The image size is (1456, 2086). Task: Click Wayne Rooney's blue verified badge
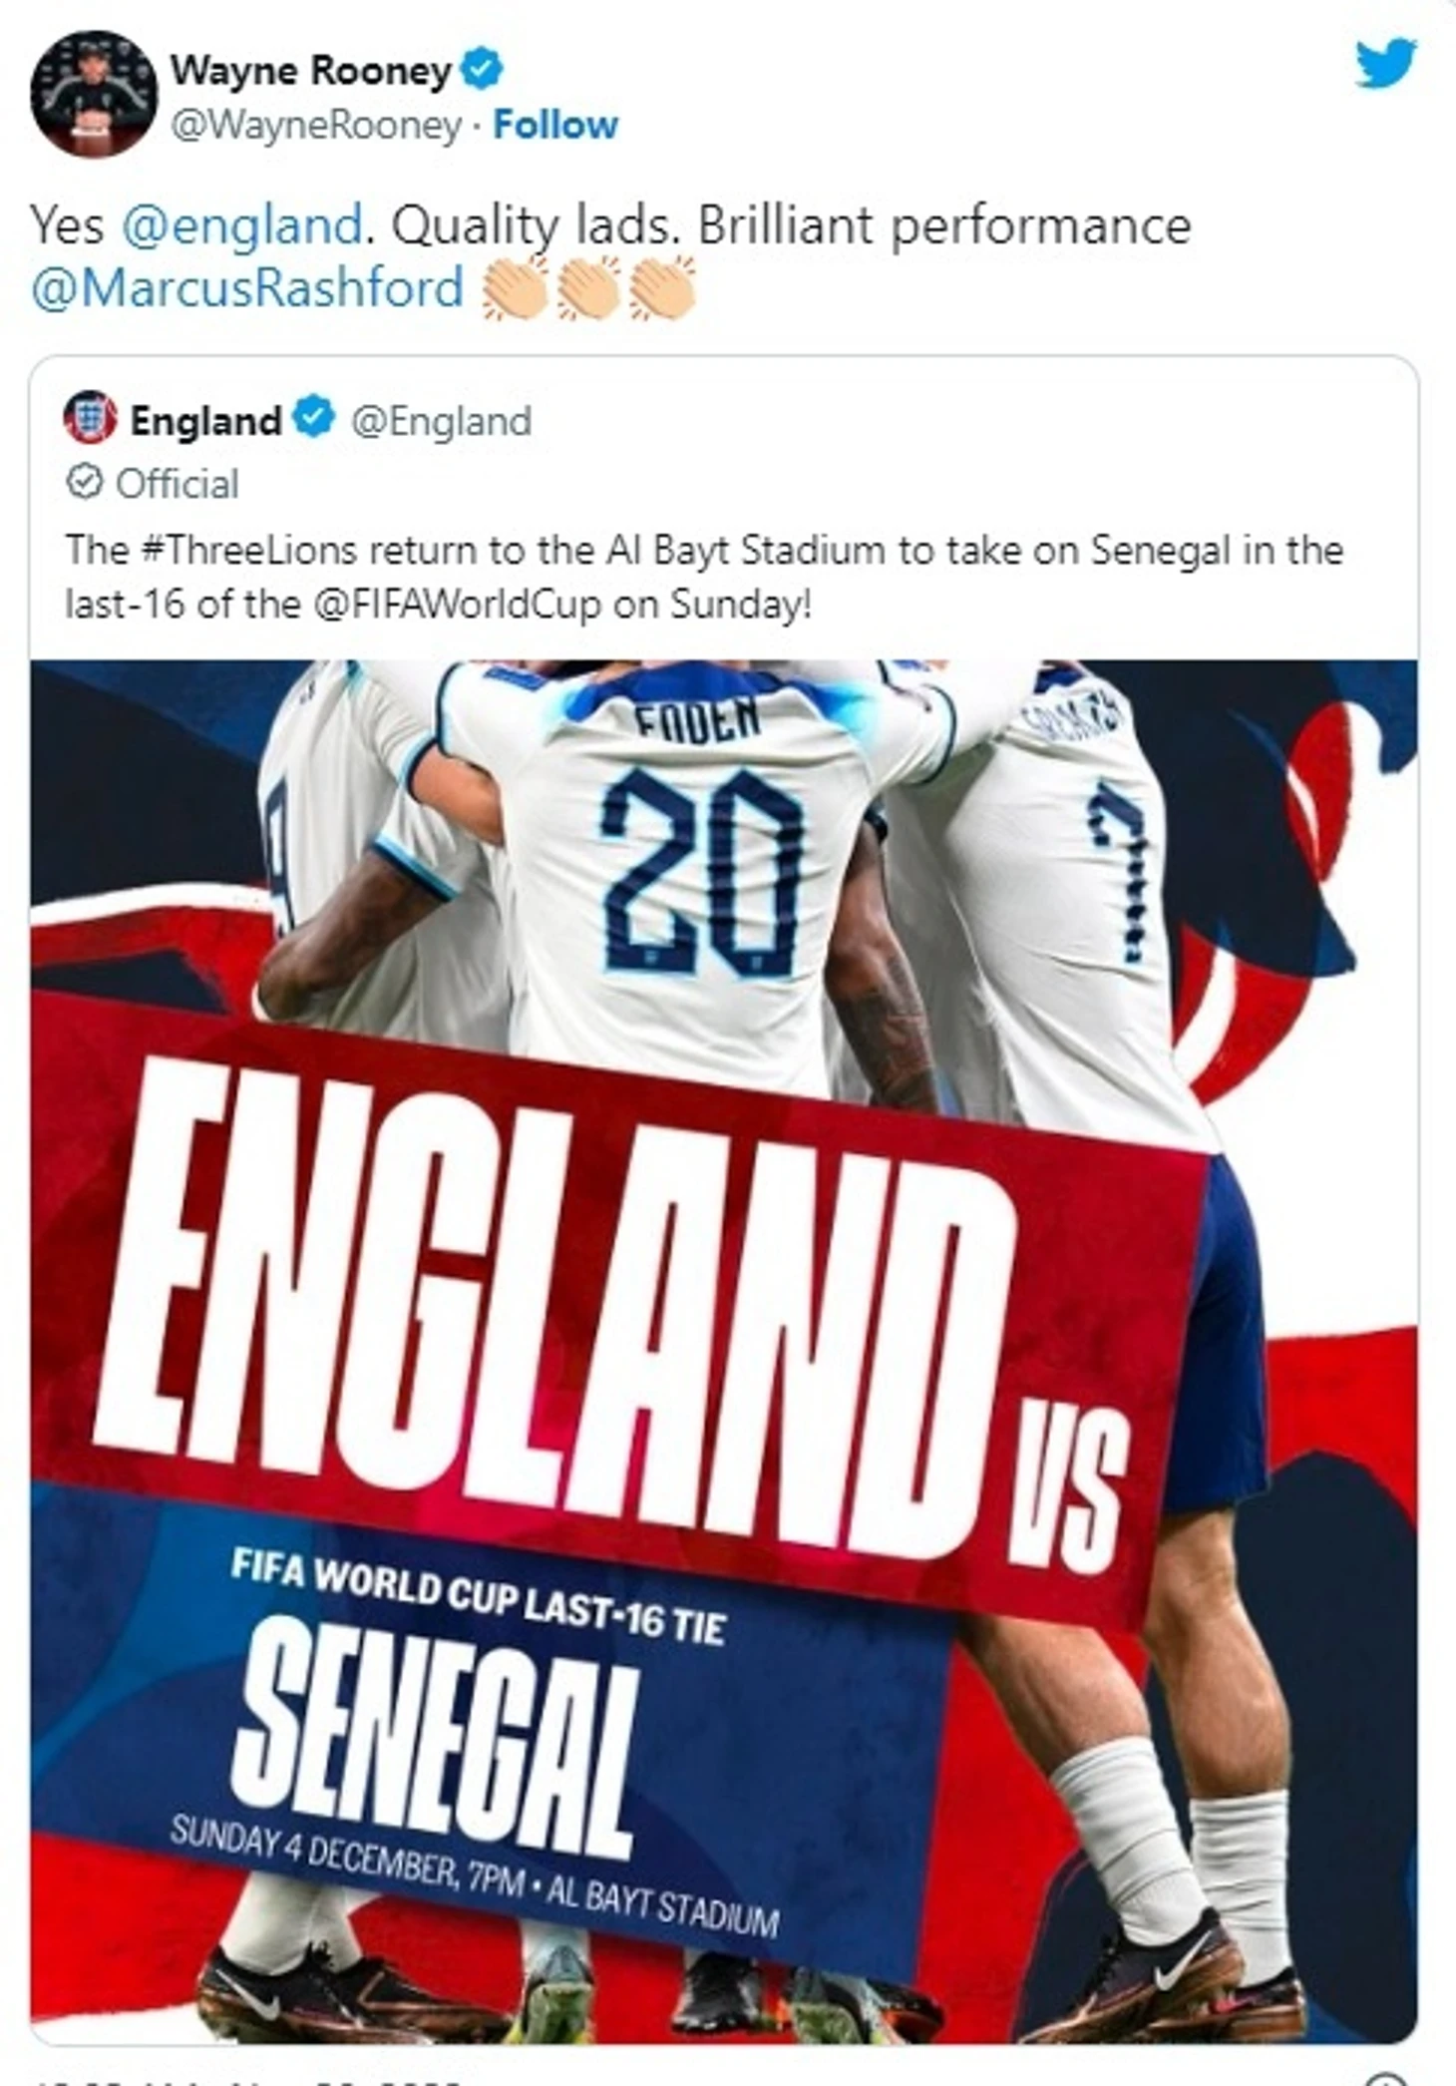click(x=484, y=69)
